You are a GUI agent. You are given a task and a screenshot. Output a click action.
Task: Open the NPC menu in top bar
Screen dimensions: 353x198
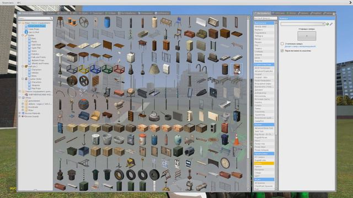point(19,3)
